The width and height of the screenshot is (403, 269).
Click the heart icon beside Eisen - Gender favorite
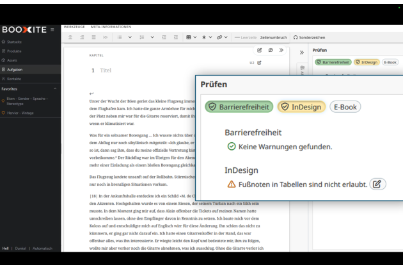(x=3, y=101)
